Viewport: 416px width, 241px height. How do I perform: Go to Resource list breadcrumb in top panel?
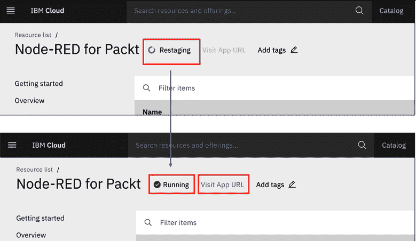pyautogui.click(x=33, y=35)
